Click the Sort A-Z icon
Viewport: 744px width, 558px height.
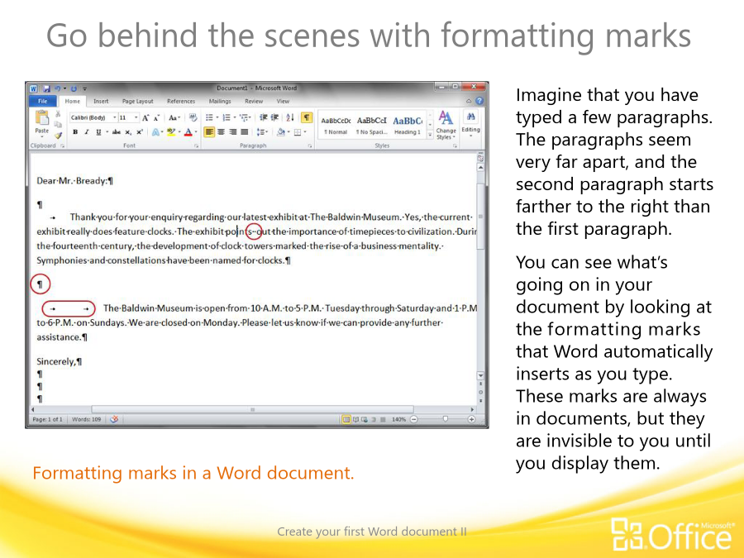click(x=290, y=117)
